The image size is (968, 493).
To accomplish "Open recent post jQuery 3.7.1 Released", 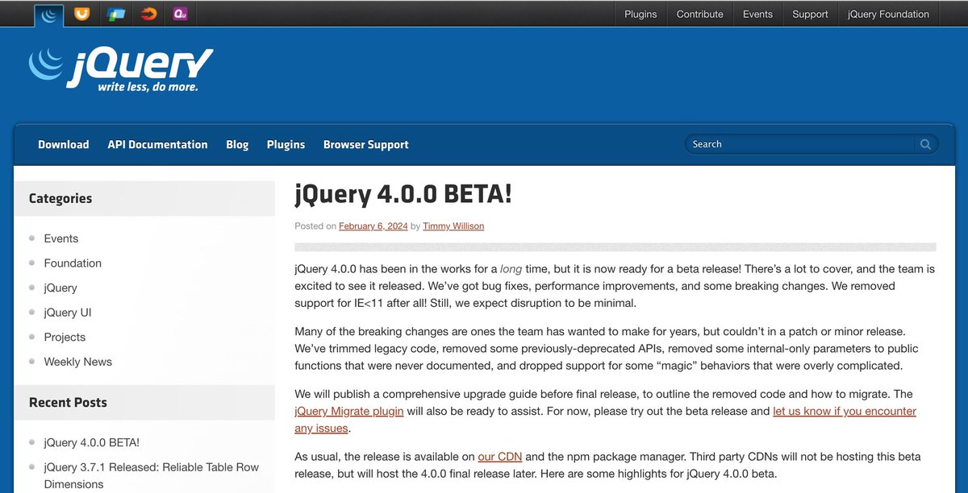I will (152, 475).
